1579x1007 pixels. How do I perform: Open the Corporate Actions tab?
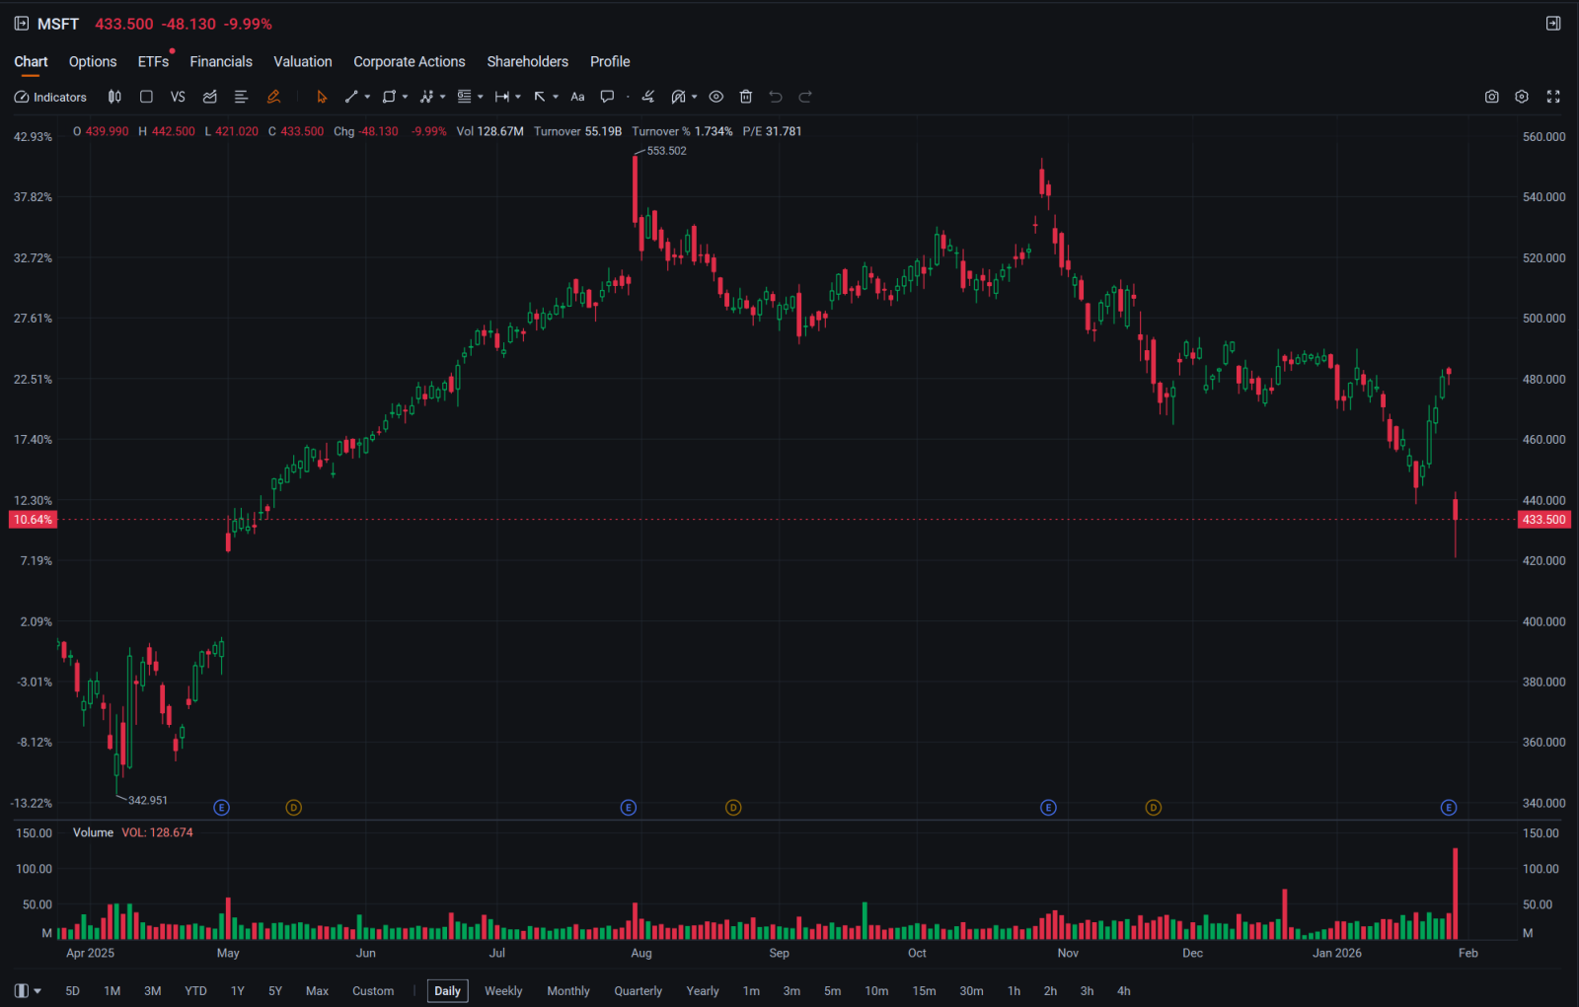[409, 61]
